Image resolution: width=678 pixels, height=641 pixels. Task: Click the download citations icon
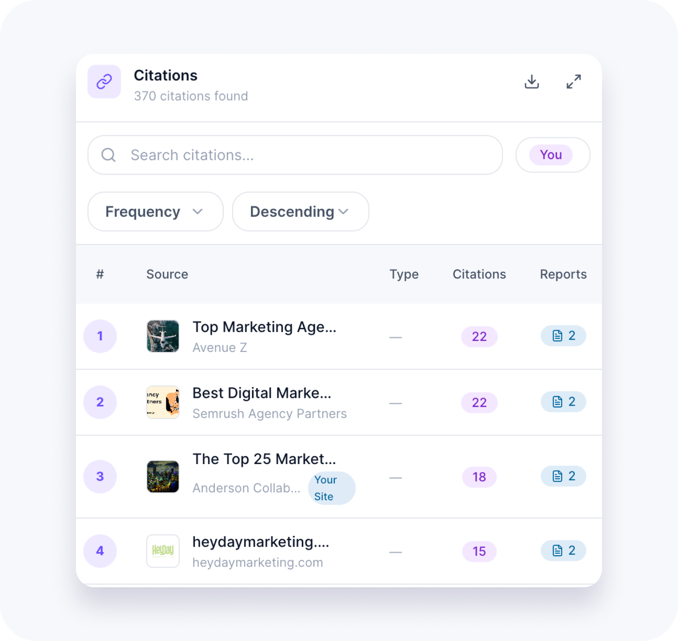click(x=532, y=82)
